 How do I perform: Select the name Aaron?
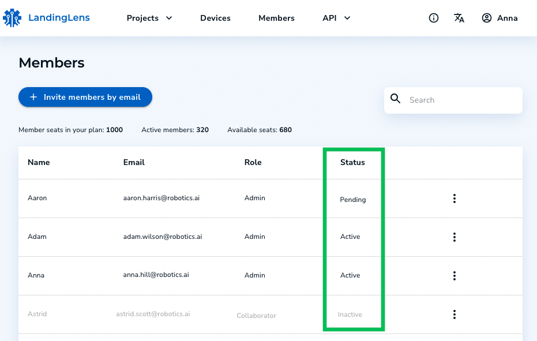coord(37,198)
